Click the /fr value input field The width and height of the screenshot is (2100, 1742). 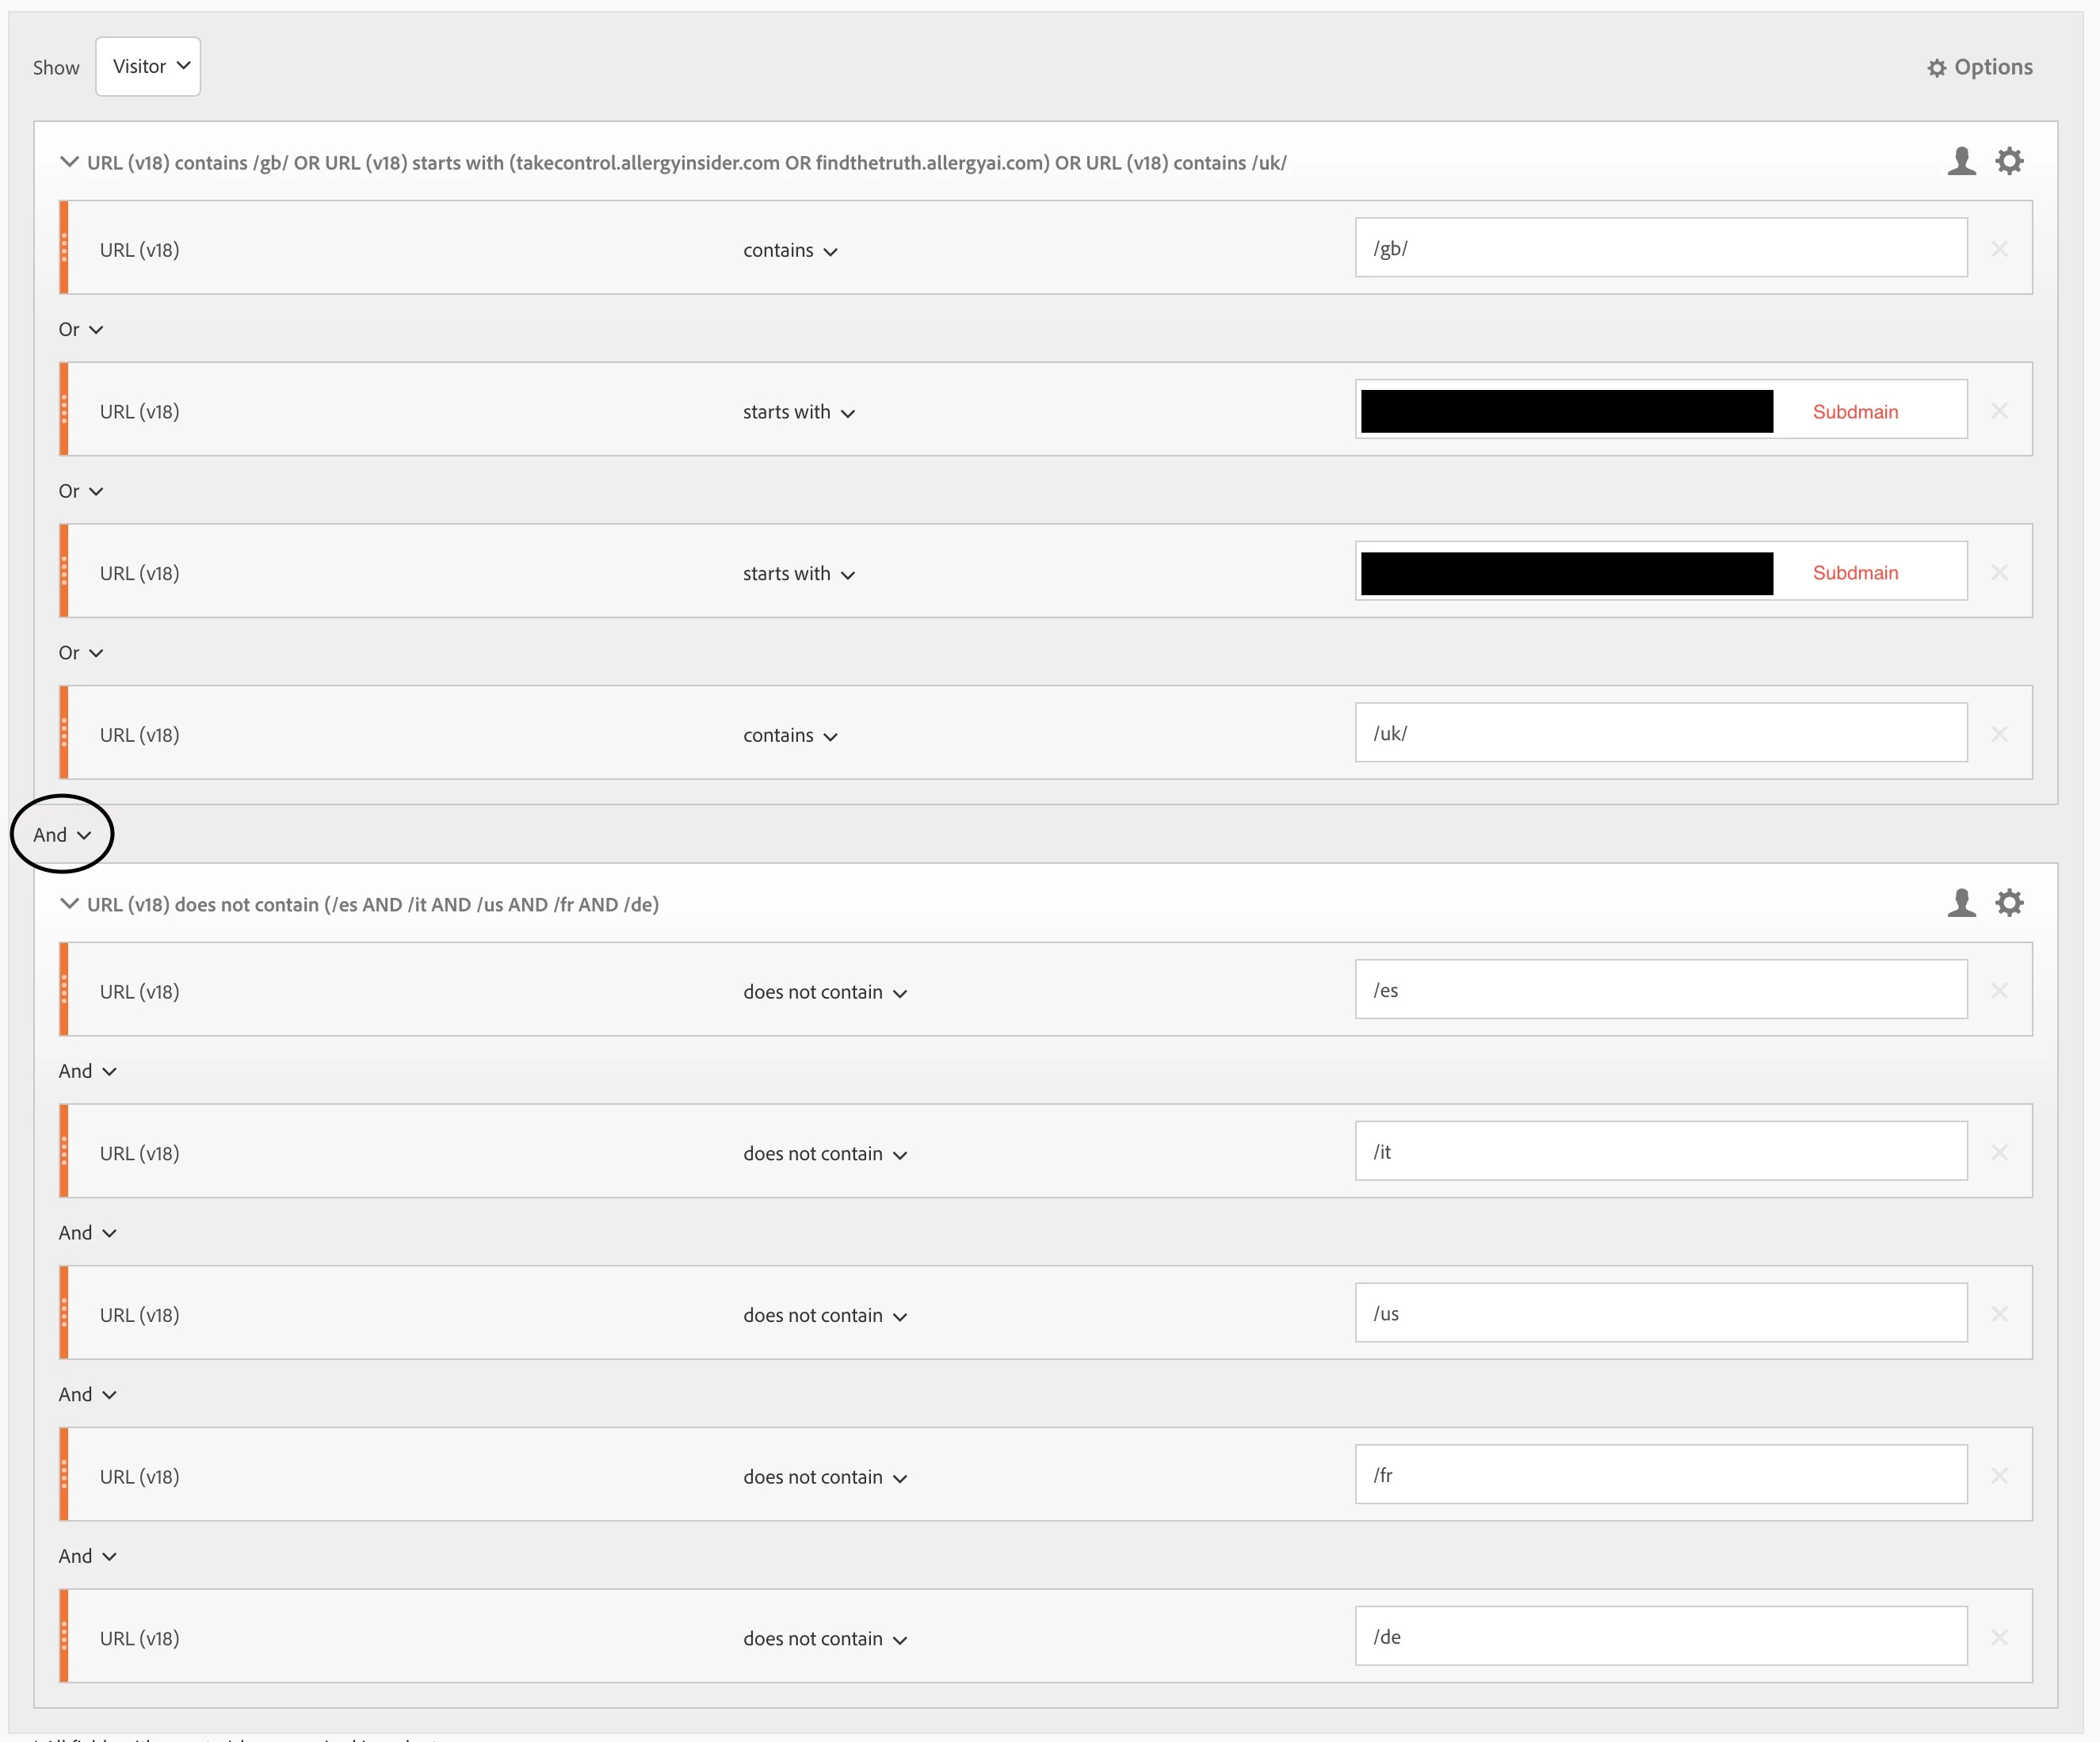pos(1660,1475)
